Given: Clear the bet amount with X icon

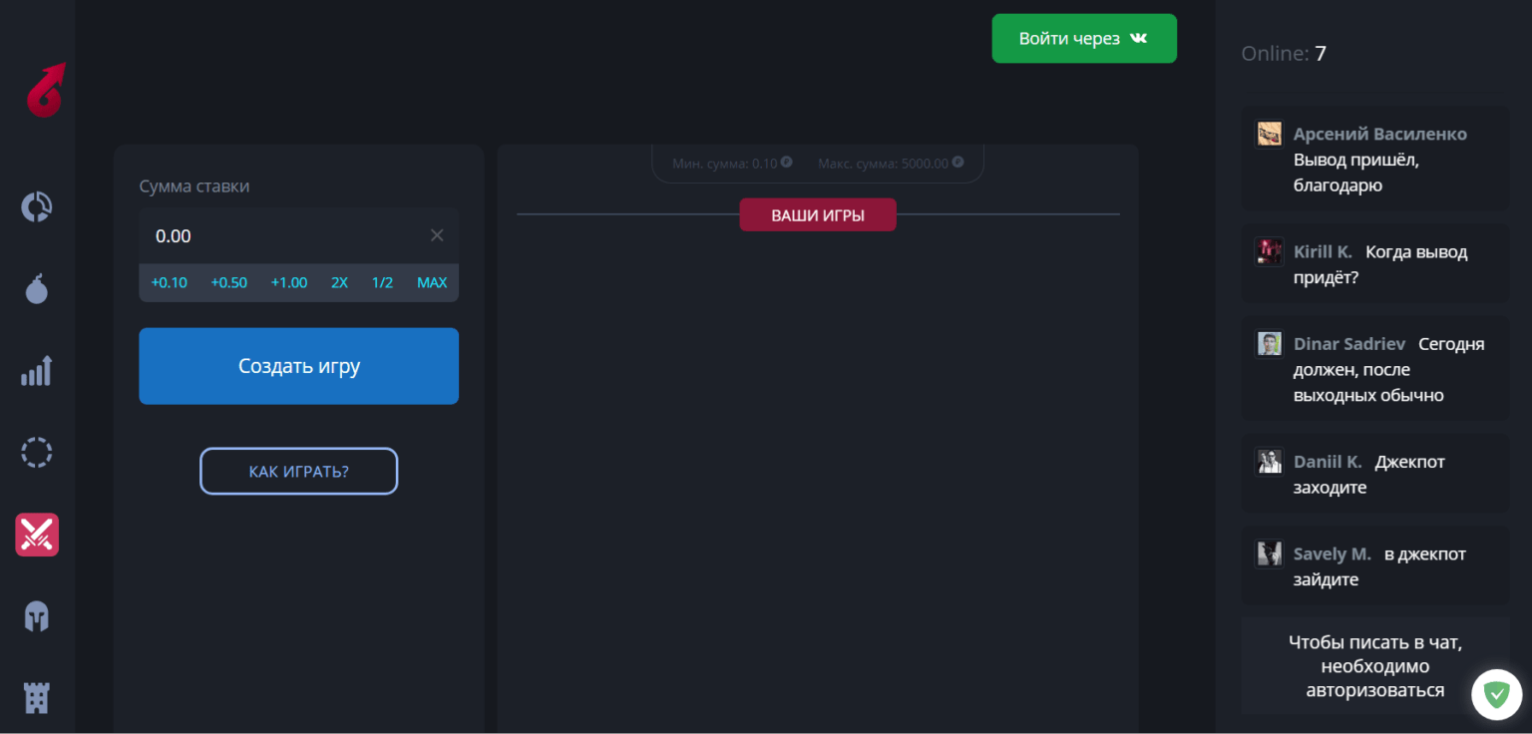Looking at the screenshot, I should click(x=437, y=235).
